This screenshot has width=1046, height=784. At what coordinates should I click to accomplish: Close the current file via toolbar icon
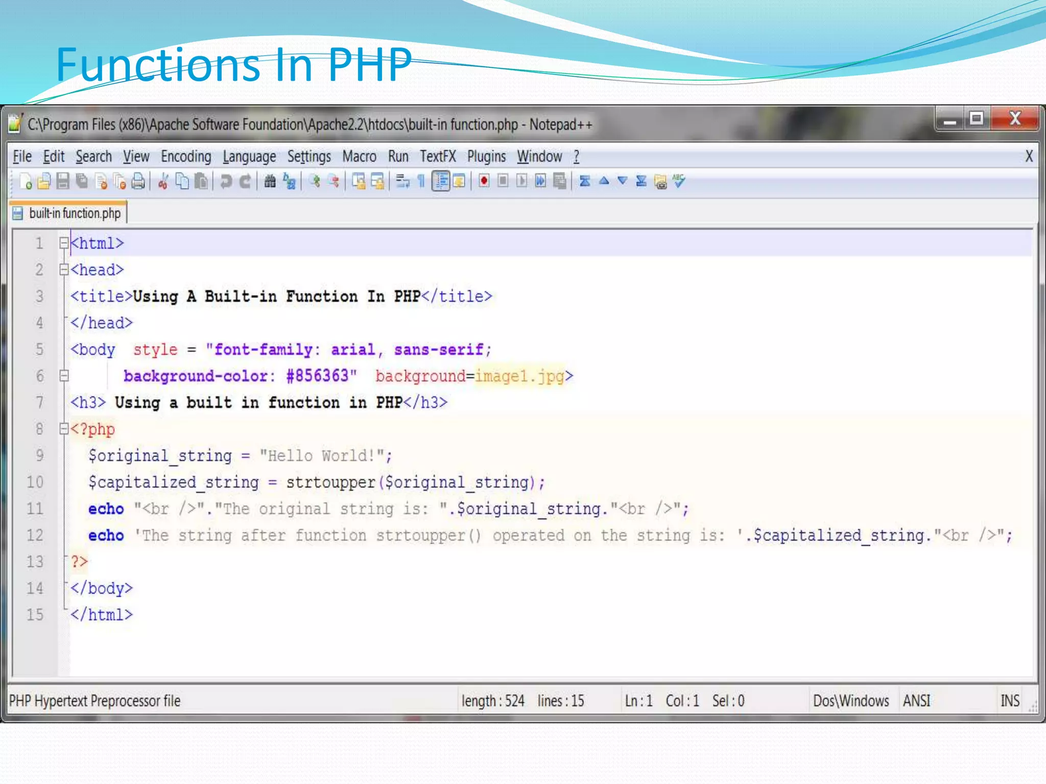point(101,181)
